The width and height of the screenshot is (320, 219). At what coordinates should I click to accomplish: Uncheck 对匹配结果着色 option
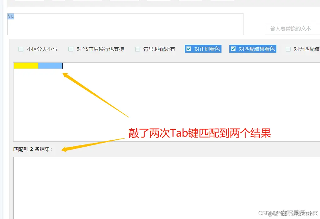coord(233,49)
